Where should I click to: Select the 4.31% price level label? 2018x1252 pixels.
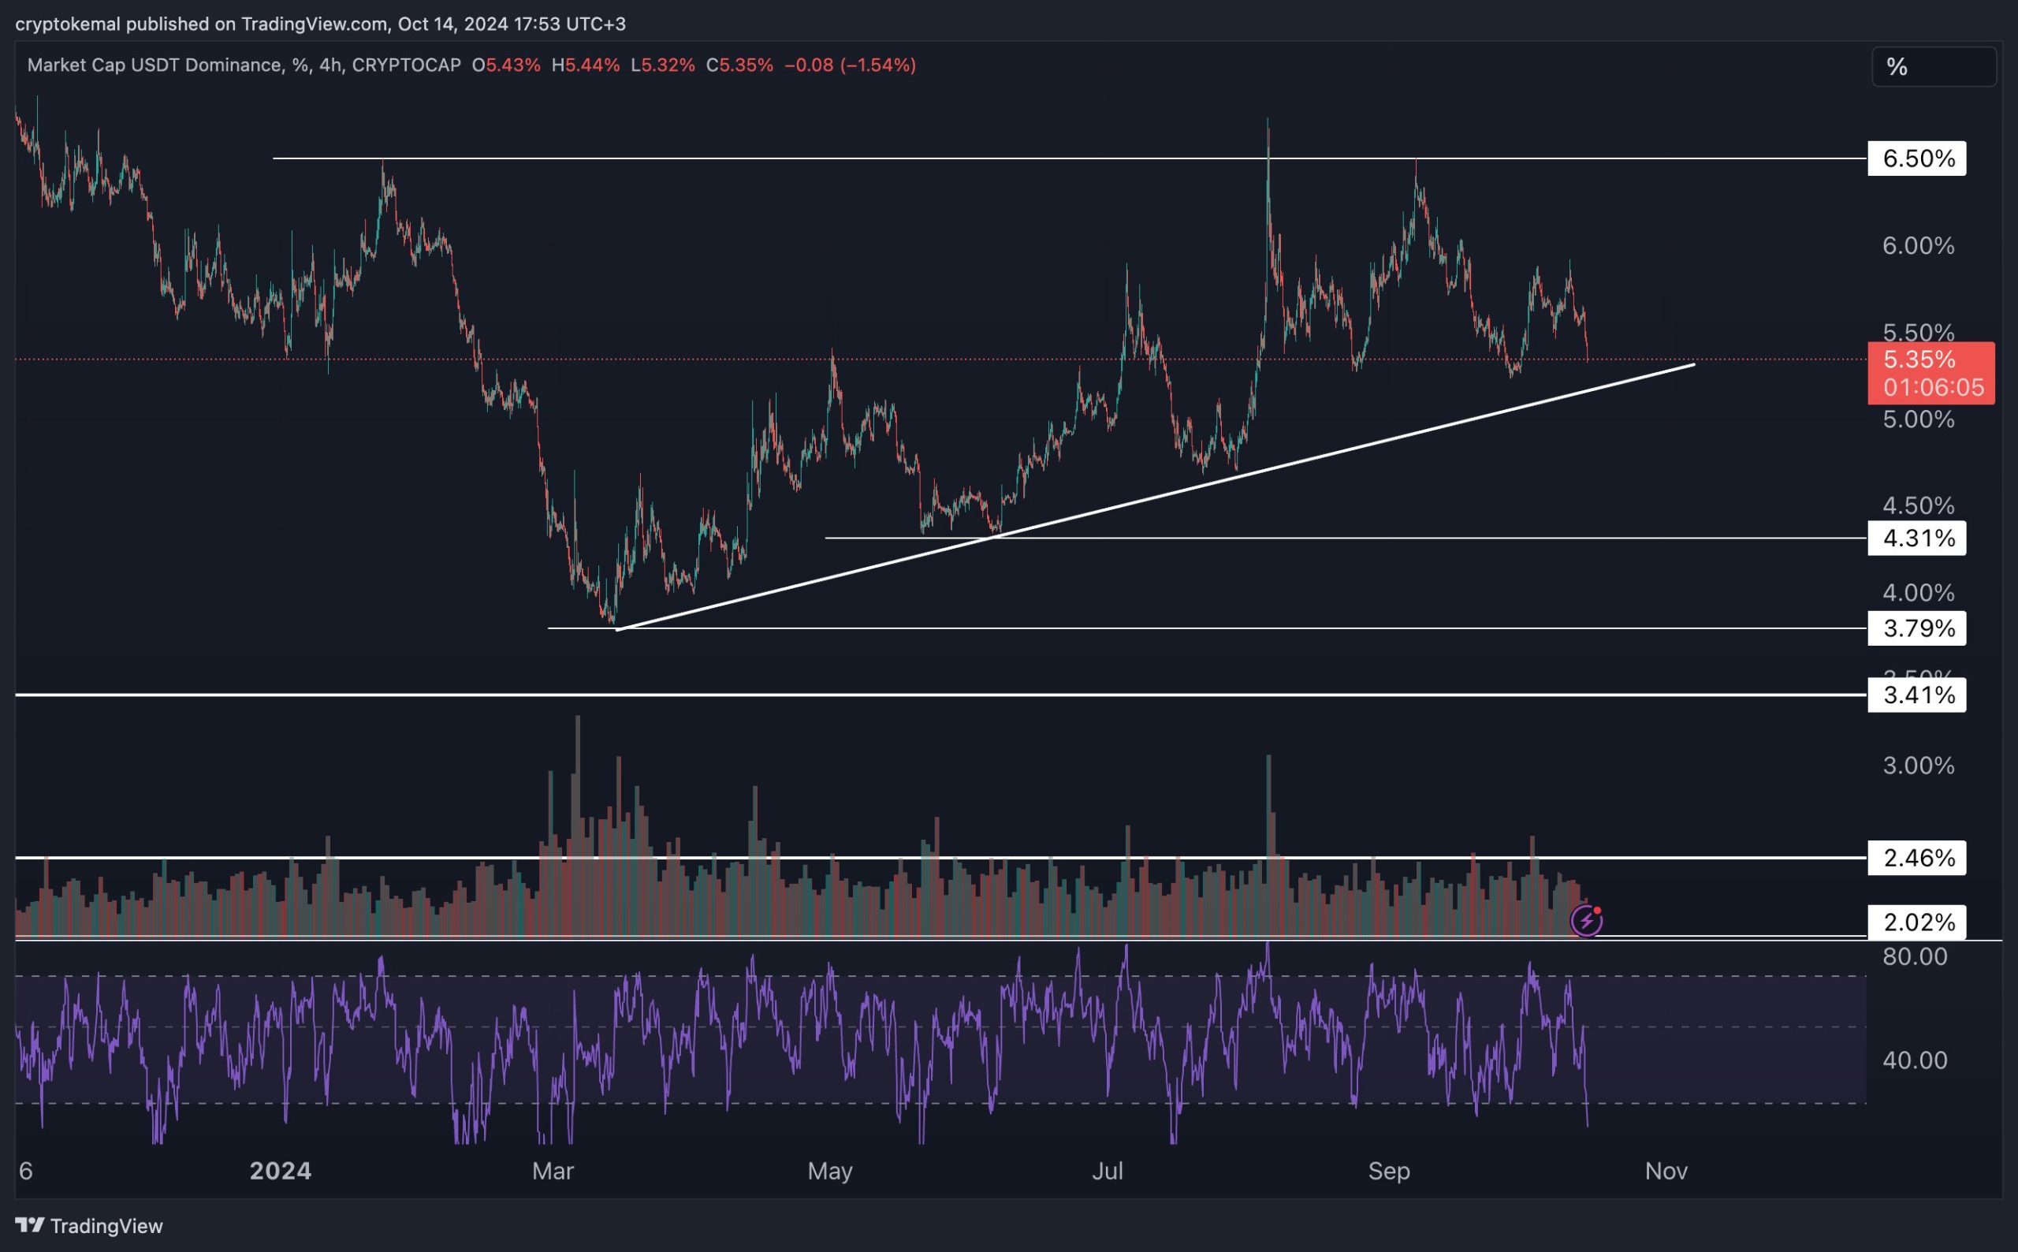click(1916, 538)
